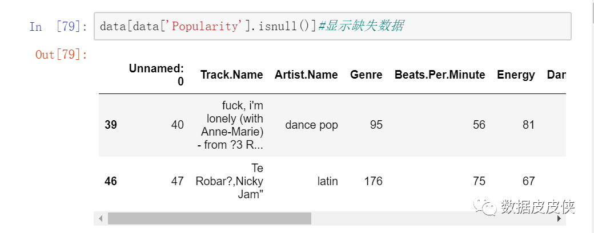Click the Genre column header
This screenshot has height=233, width=594.
tap(366, 75)
